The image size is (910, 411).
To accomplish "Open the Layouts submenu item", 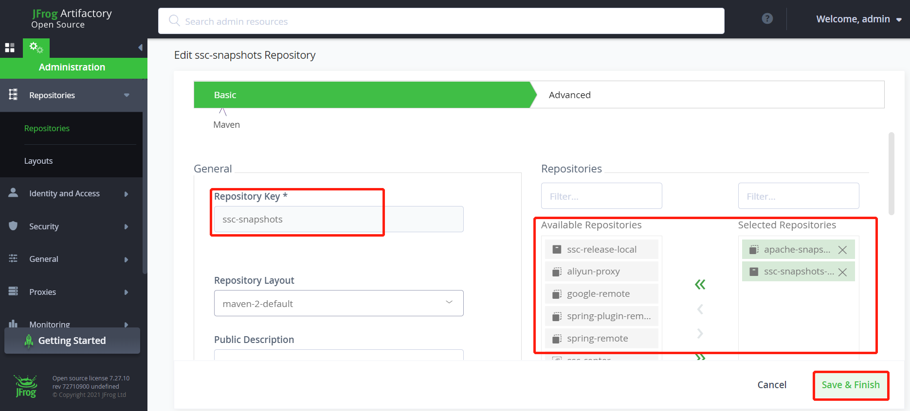I will pos(38,161).
